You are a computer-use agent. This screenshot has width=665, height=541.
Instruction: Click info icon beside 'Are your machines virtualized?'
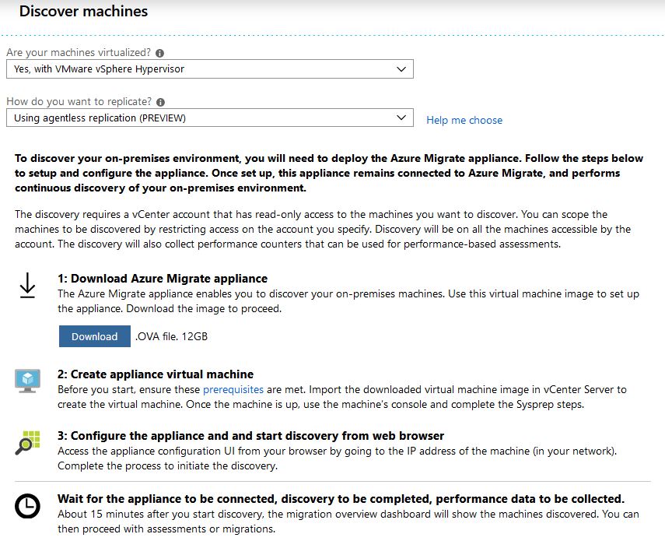(x=159, y=53)
